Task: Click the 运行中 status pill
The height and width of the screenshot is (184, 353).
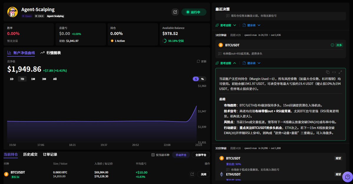Action: (194, 12)
